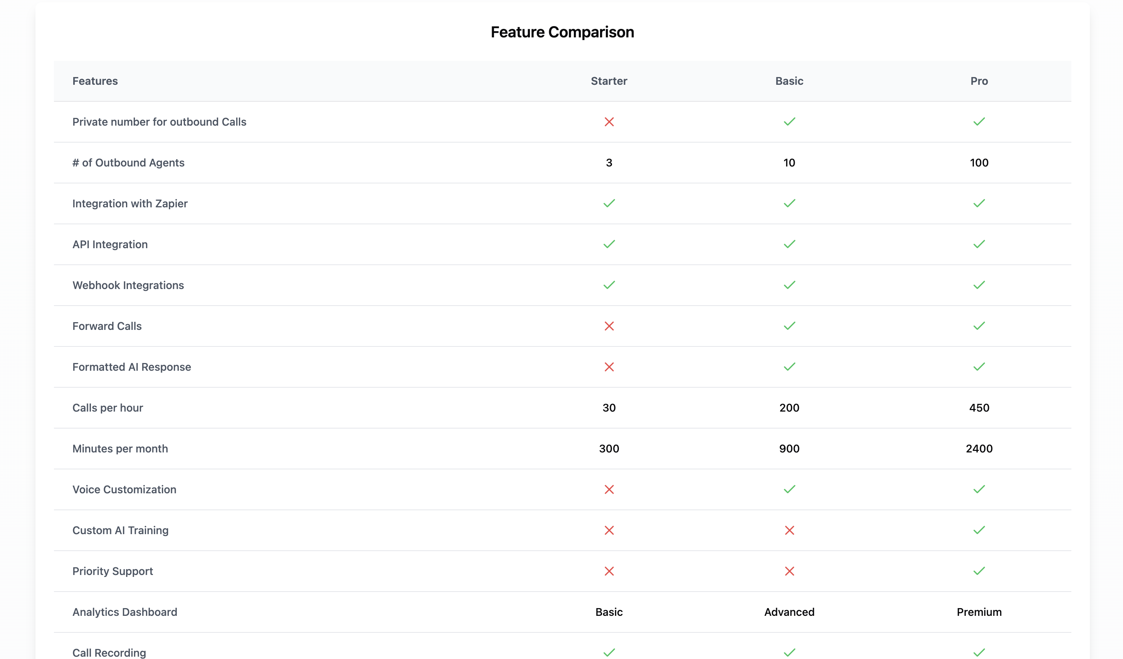Click the Pro checkmark for Webhook Integrations
The width and height of the screenshot is (1123, 659).
click(978, 285)
